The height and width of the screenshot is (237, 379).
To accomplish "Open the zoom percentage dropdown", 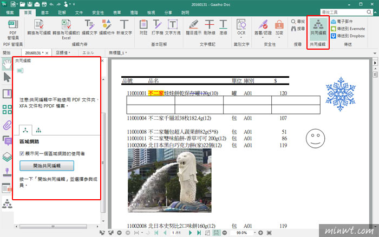I will (x=254, y=233).
